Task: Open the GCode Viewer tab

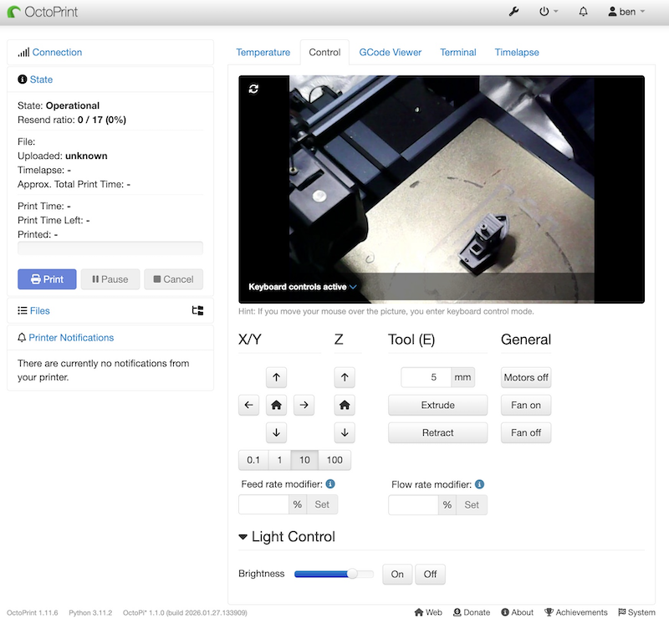Action: (x=390, y=52)
